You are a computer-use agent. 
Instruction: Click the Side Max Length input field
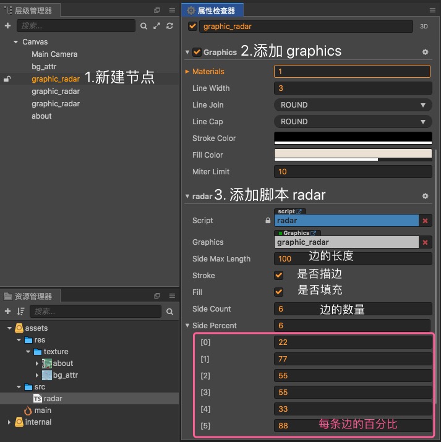pos(353,259)
